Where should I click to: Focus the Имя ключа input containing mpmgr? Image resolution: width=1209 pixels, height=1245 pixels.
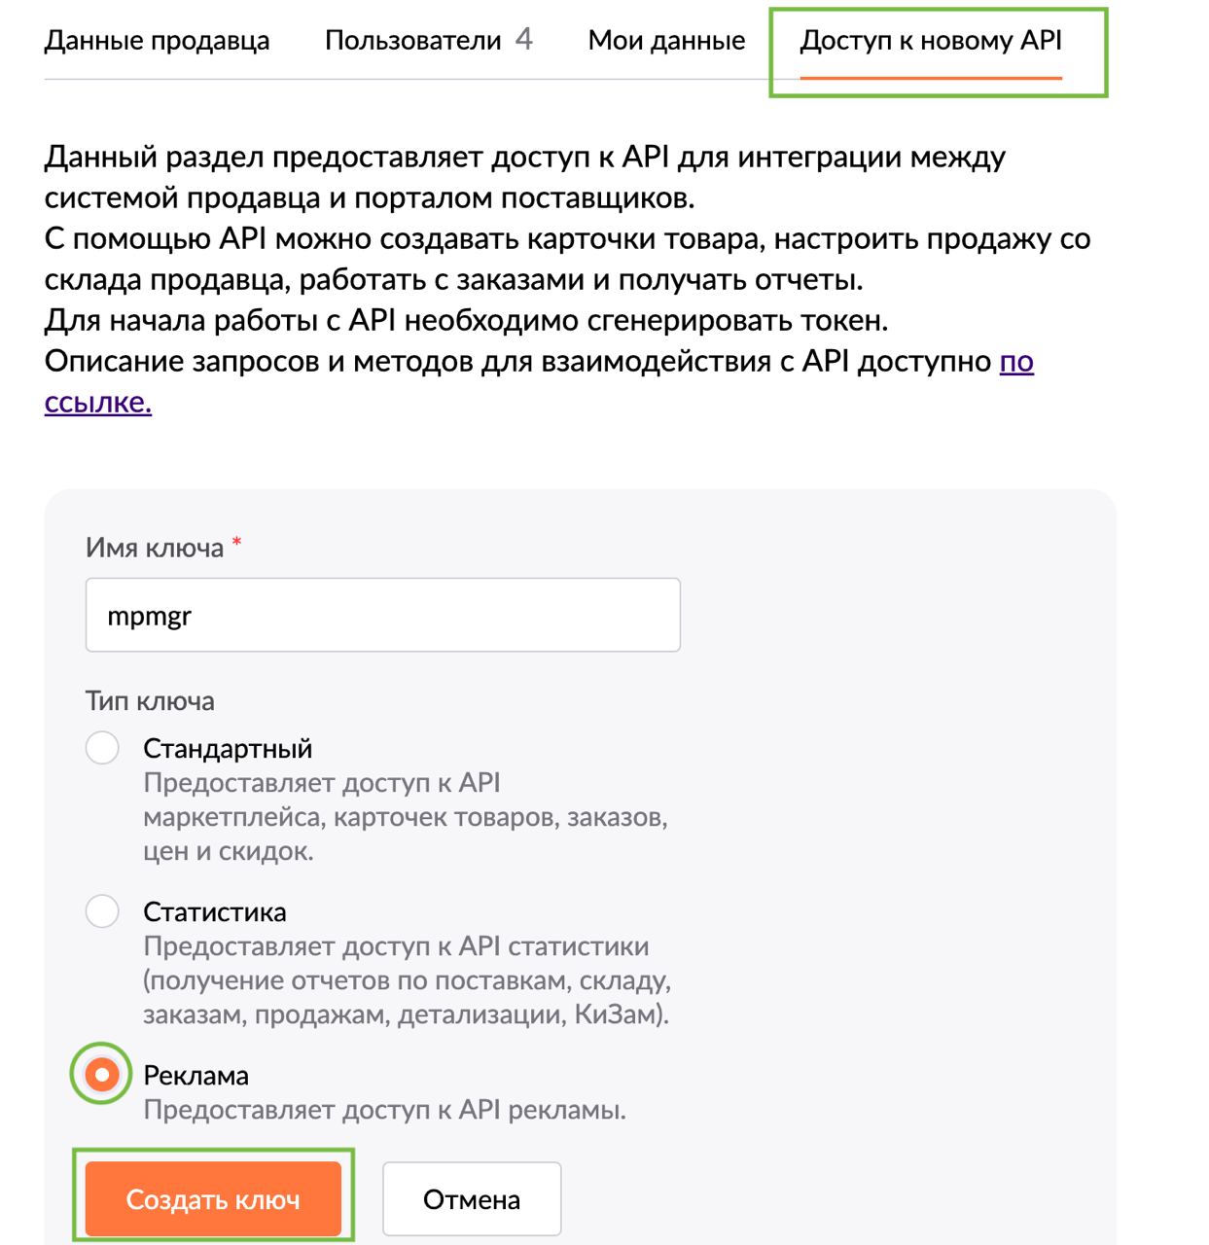coord(382,616)
